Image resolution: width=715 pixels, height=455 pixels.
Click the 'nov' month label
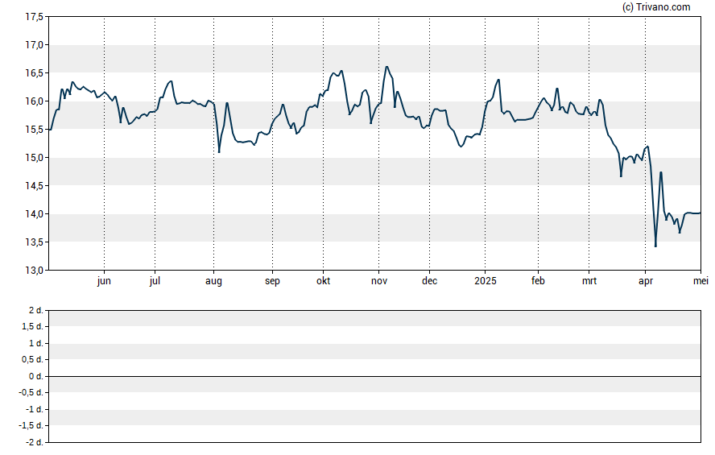[x=379, y=281]
